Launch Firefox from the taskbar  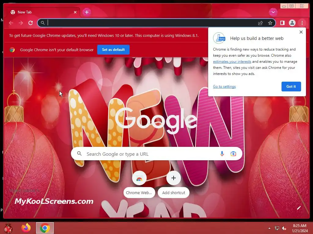click(26, 228)
